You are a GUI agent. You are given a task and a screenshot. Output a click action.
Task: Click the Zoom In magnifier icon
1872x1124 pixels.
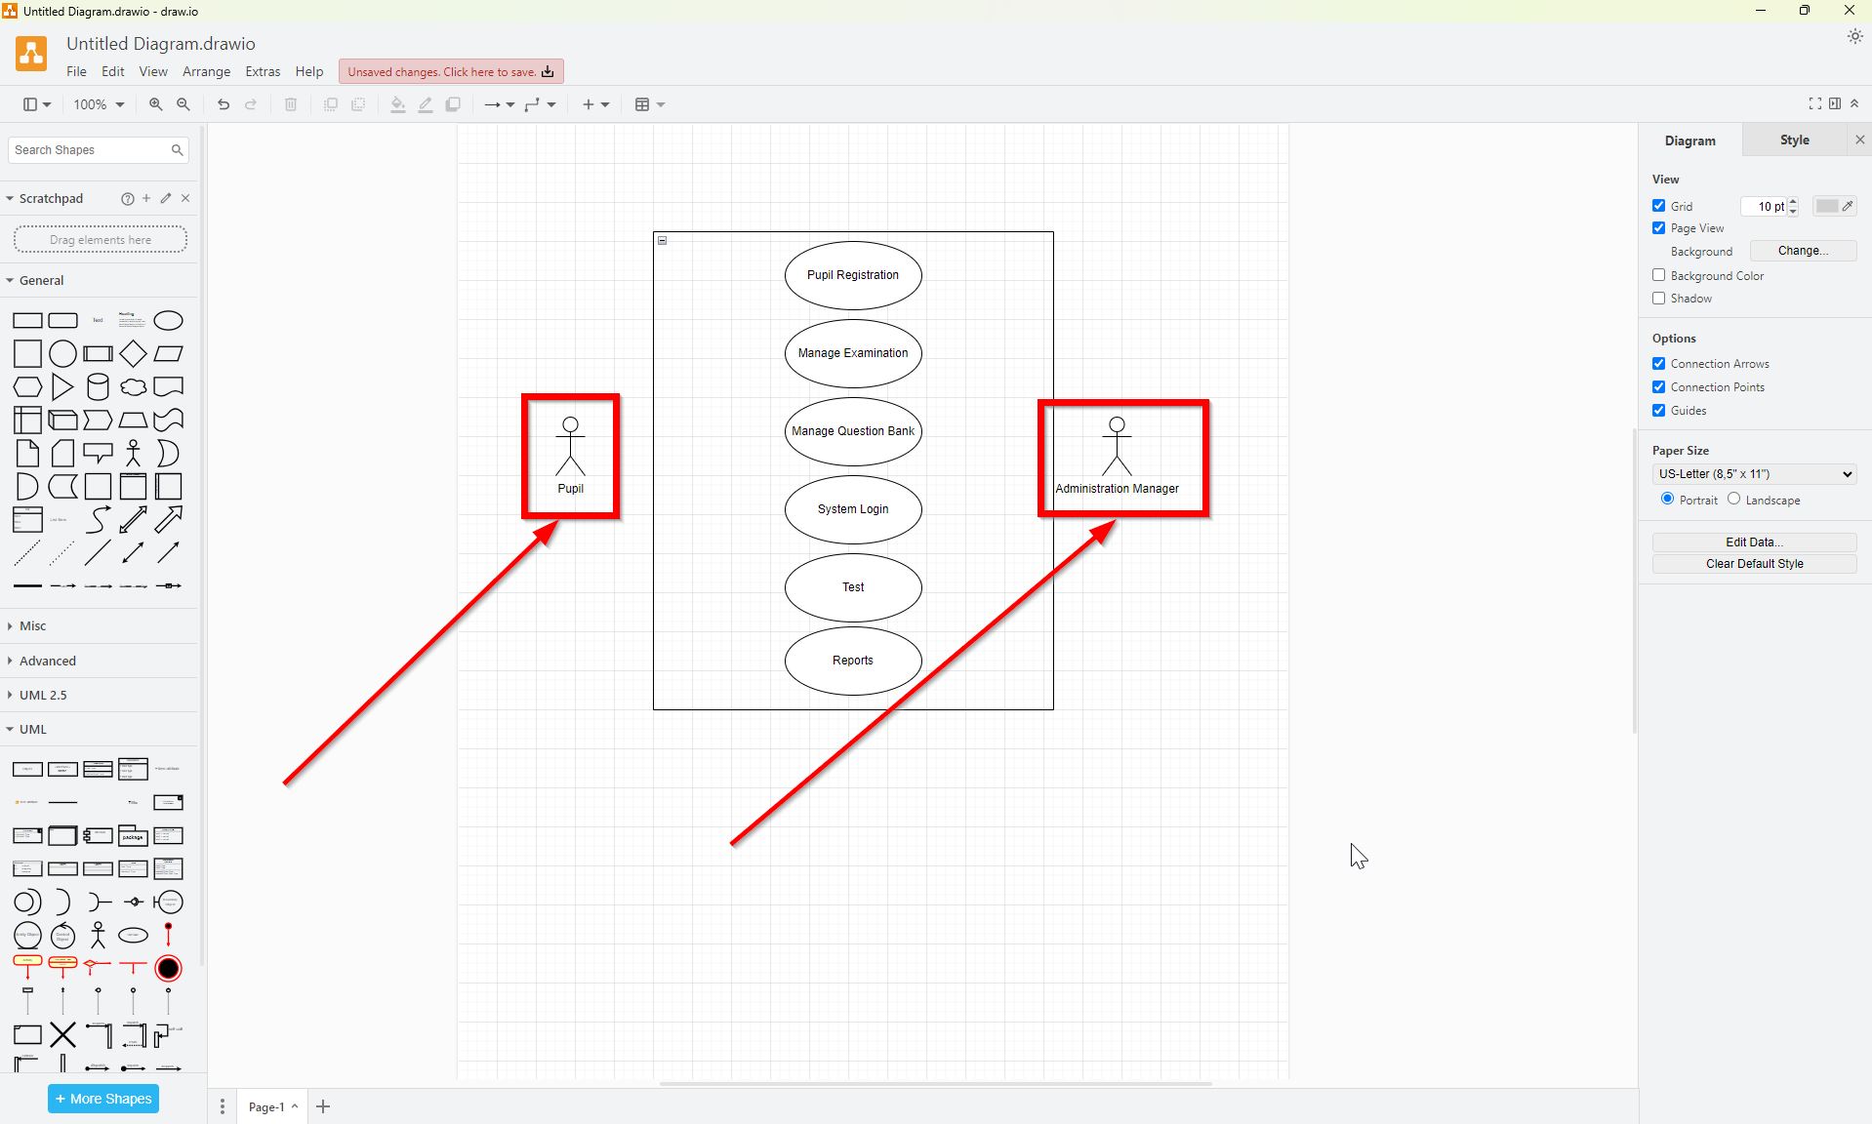coord(154,104)
